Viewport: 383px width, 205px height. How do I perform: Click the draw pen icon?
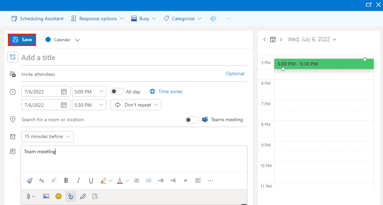(x=83, y=196)
